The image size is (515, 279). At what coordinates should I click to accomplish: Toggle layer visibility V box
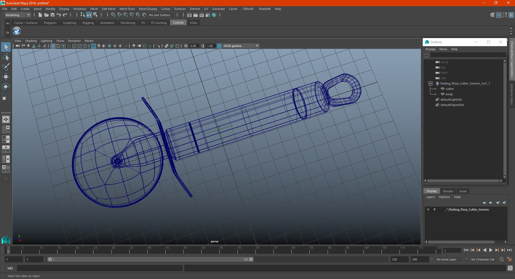pos(428,210)
